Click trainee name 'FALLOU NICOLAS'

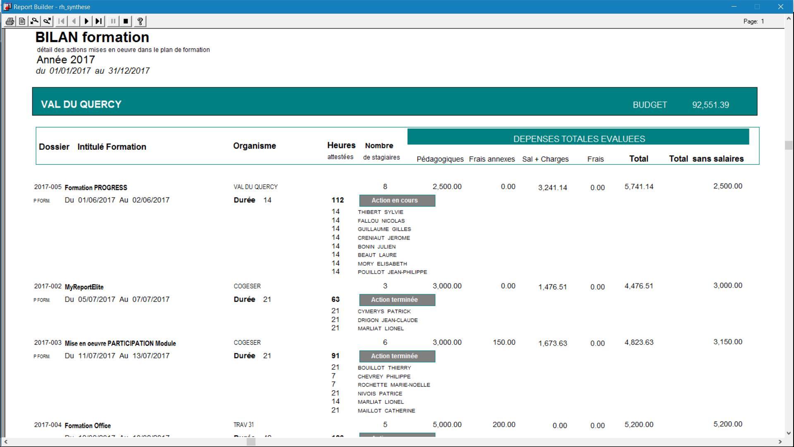[x=381, y=221]
